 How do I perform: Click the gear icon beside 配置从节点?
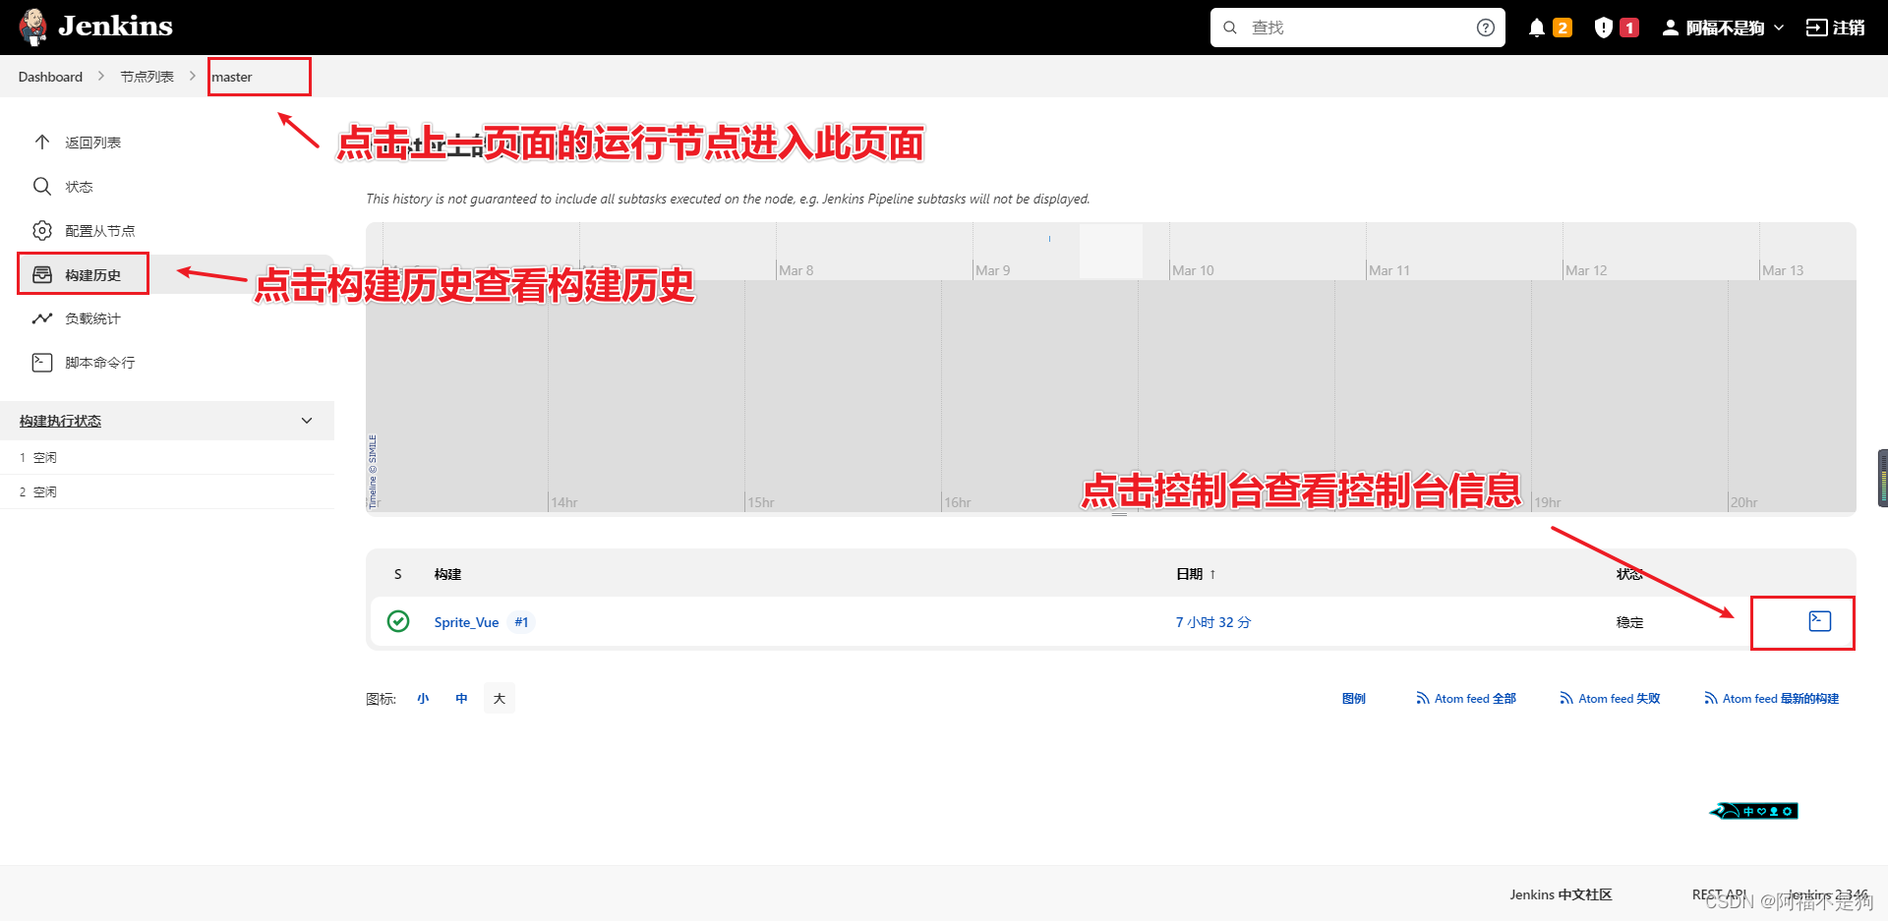(42, 230)
